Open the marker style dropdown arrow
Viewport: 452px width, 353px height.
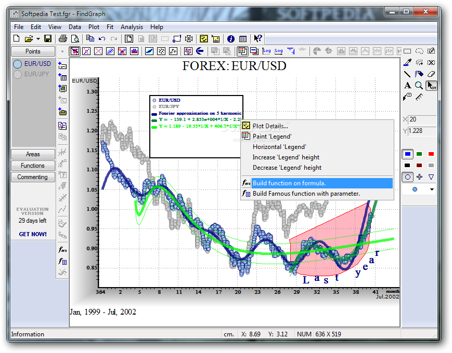[432, 189]
